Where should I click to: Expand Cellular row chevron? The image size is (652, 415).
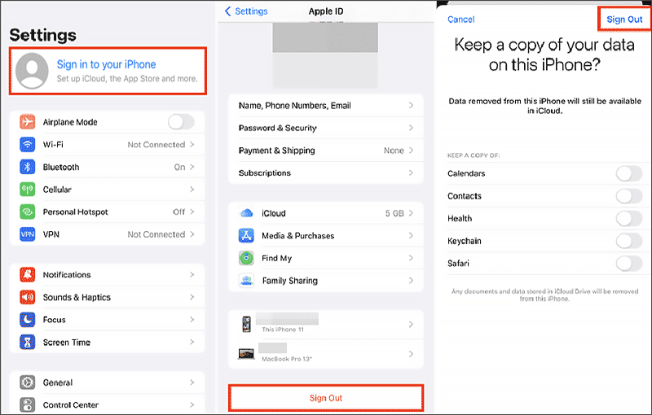(192, 190)
